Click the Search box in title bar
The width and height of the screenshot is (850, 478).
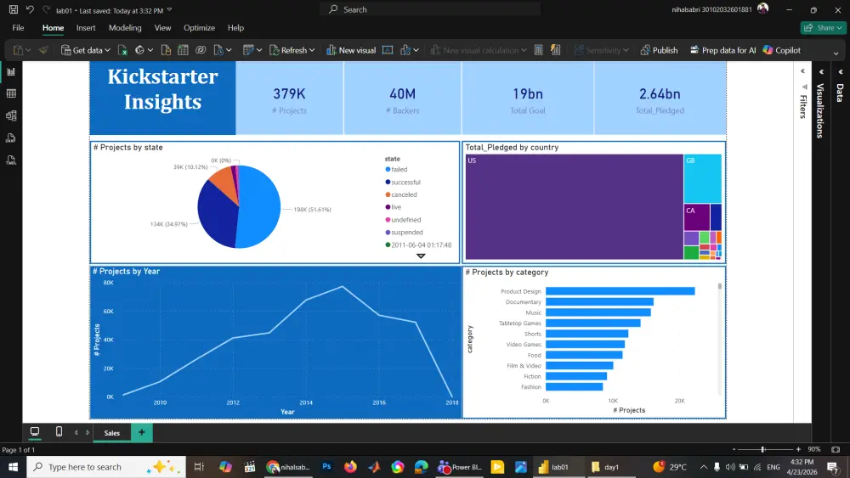pyautogui.click(x=431, y=9)
